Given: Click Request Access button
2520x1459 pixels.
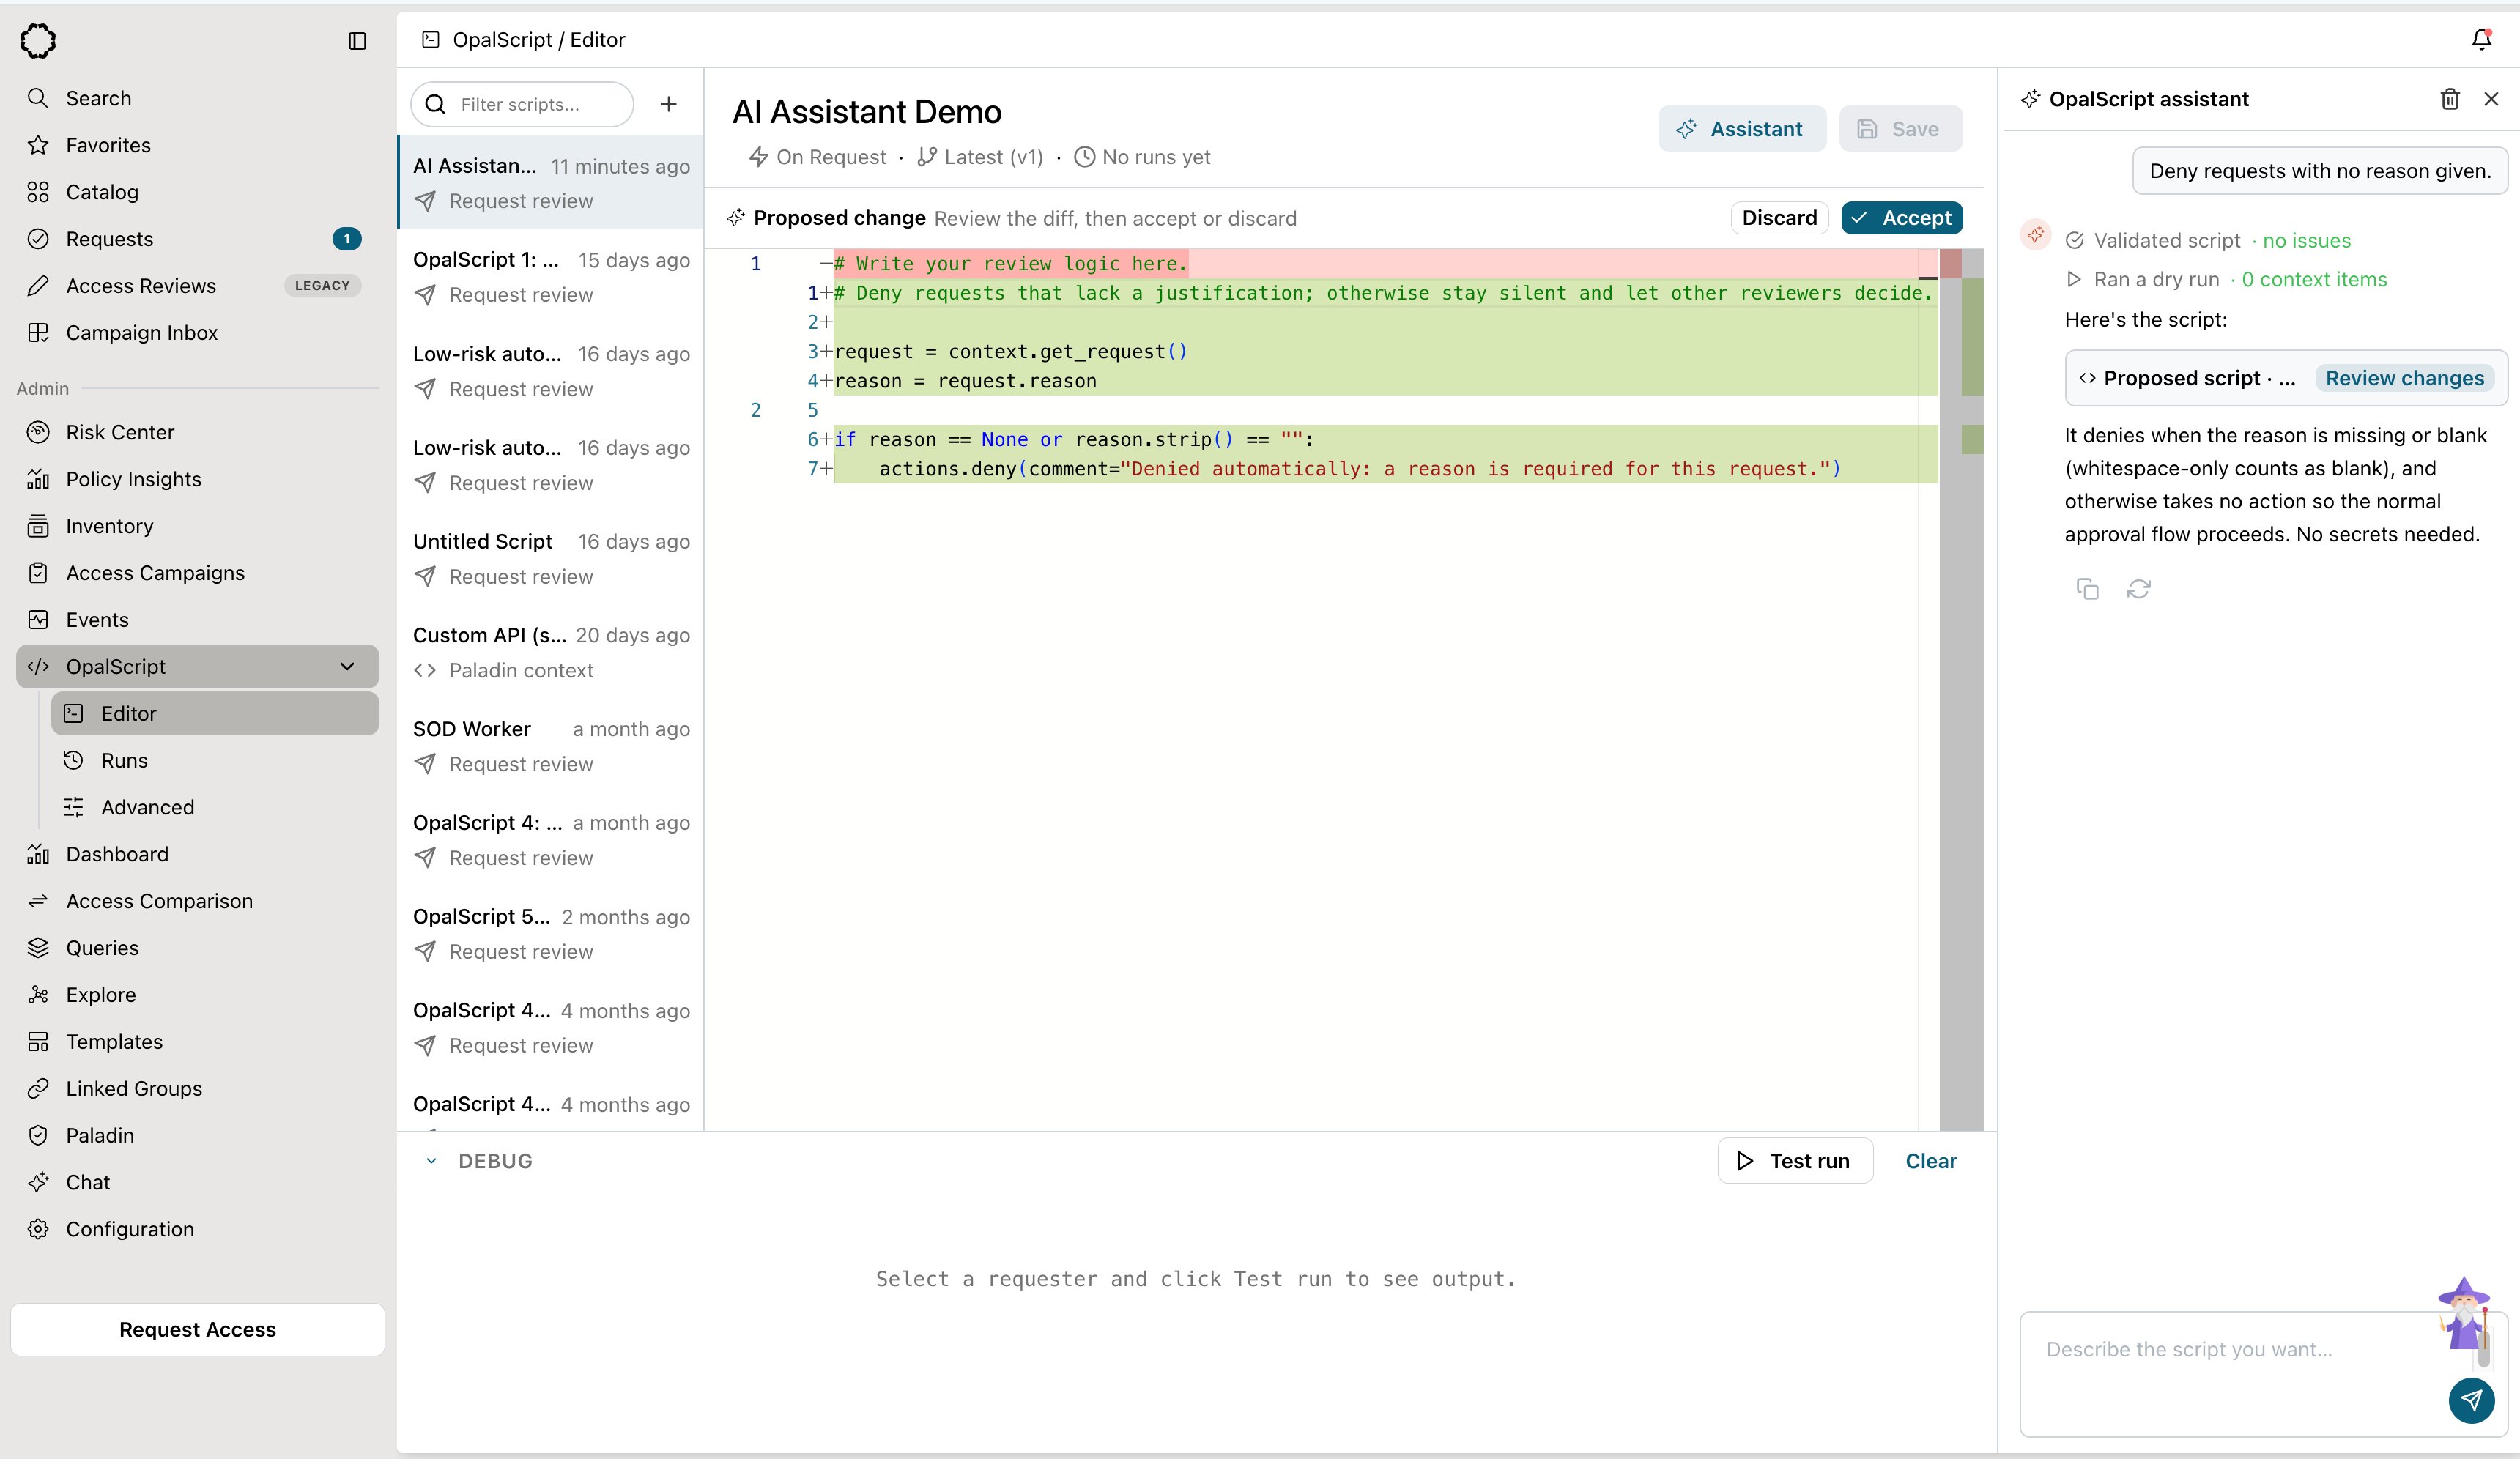Looking at the screenshot, I should 197,1330.
